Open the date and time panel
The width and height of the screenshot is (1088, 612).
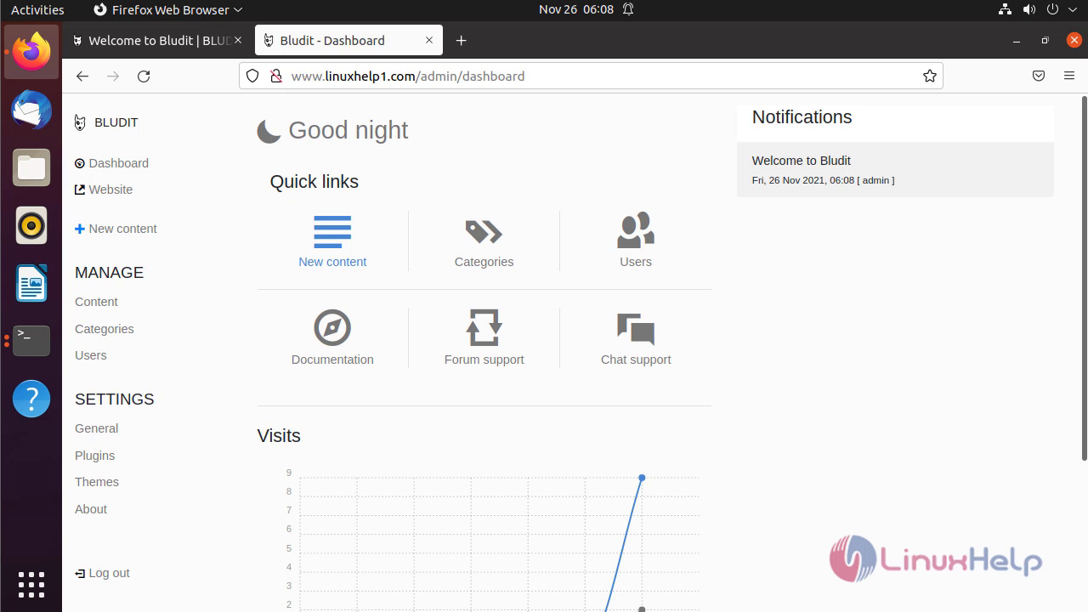click(576, 9)
